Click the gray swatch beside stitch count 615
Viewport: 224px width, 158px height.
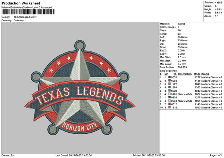click(x=169, y=107)
